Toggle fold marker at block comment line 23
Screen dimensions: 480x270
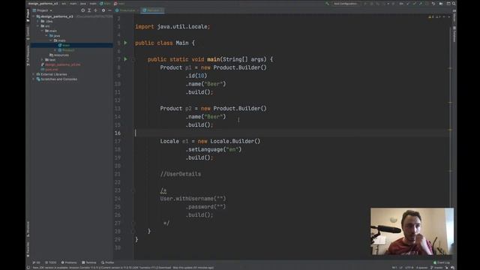[133, 190]
